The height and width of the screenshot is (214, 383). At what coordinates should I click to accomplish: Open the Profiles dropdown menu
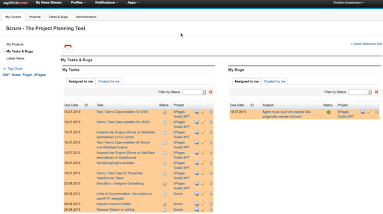(78, 3)
